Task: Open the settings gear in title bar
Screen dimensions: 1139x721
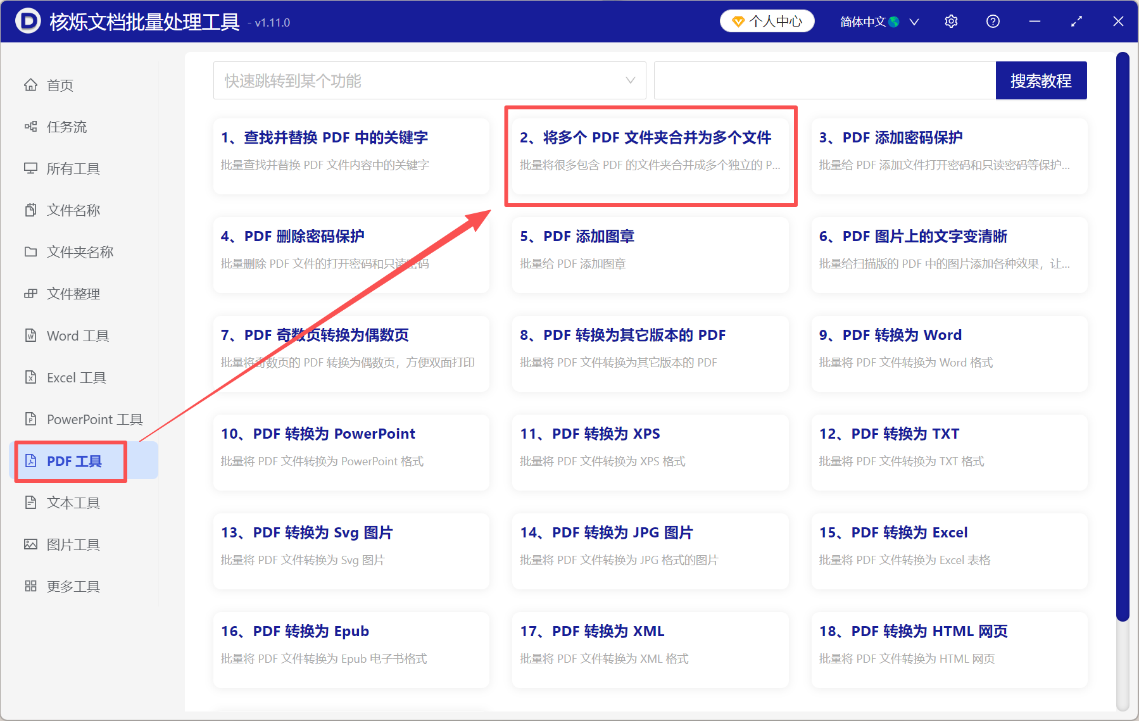Action: (x=950, y=21)
